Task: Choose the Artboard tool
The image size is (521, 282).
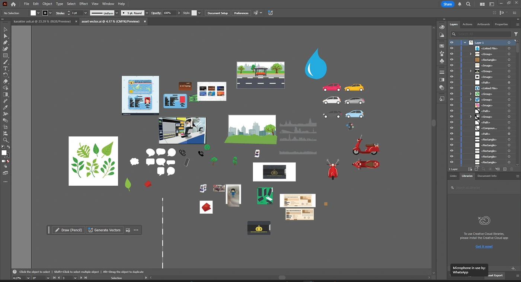Action: tap(6, 127)
